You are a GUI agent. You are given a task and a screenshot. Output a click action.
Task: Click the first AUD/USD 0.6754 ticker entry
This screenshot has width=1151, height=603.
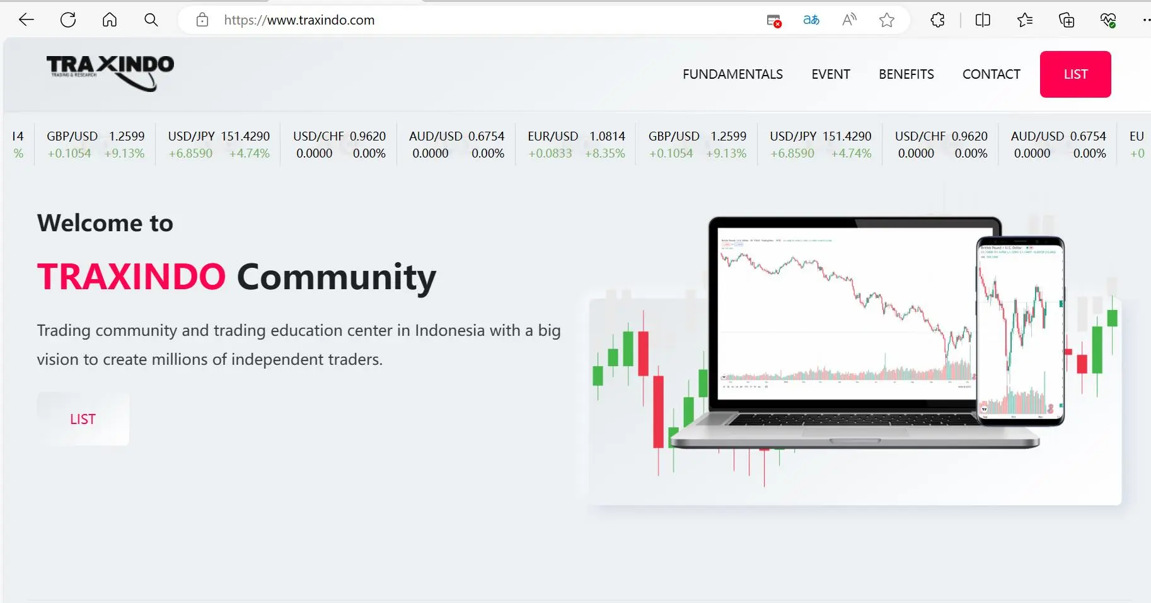coord(457,145)
